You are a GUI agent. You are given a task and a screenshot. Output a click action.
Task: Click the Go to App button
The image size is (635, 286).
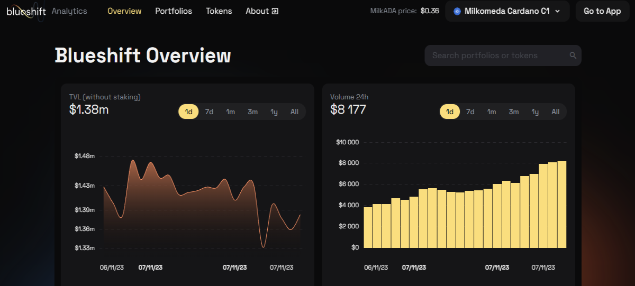[602, 11]
